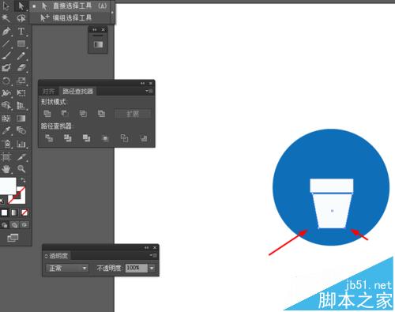Change Screen Mode at toolbar bottom
The width and height of the screenshot is (395, 312).
pos(13,238)
